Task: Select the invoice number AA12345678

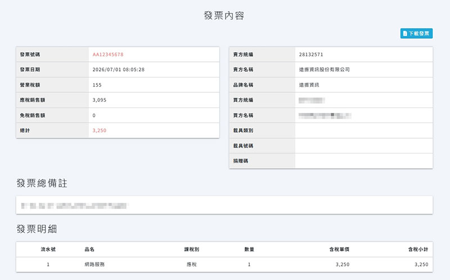Action: pos(108,55)
